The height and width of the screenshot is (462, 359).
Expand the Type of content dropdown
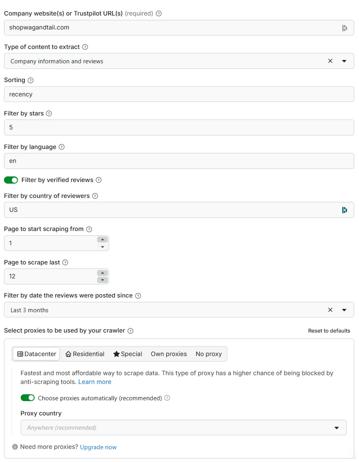pos(344,61)
